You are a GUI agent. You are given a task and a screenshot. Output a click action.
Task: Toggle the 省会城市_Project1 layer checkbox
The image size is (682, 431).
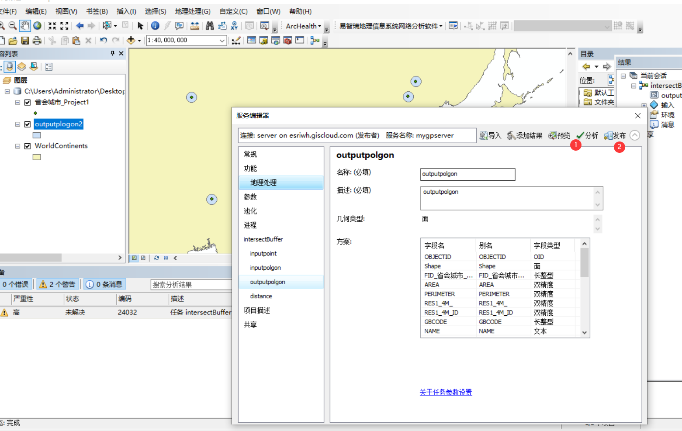[27, 102]
